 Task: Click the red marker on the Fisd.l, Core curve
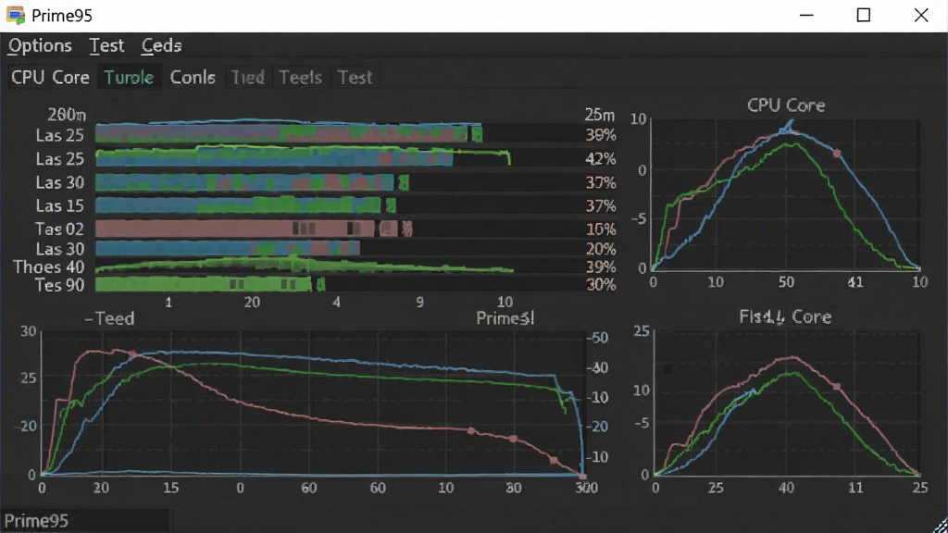(837, 386)
